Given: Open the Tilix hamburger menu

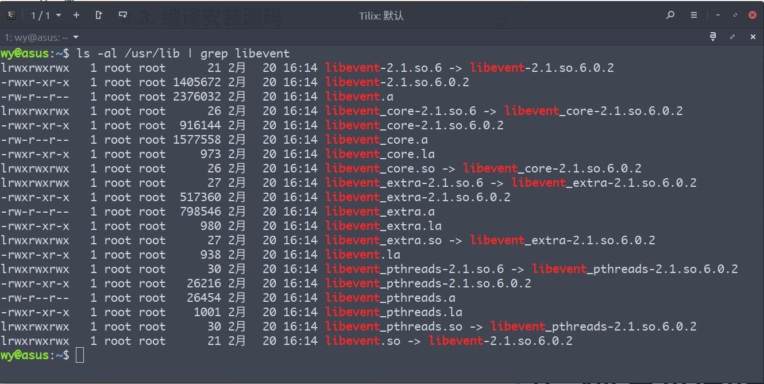Looking at the screenshot, I should coord(693,15).
